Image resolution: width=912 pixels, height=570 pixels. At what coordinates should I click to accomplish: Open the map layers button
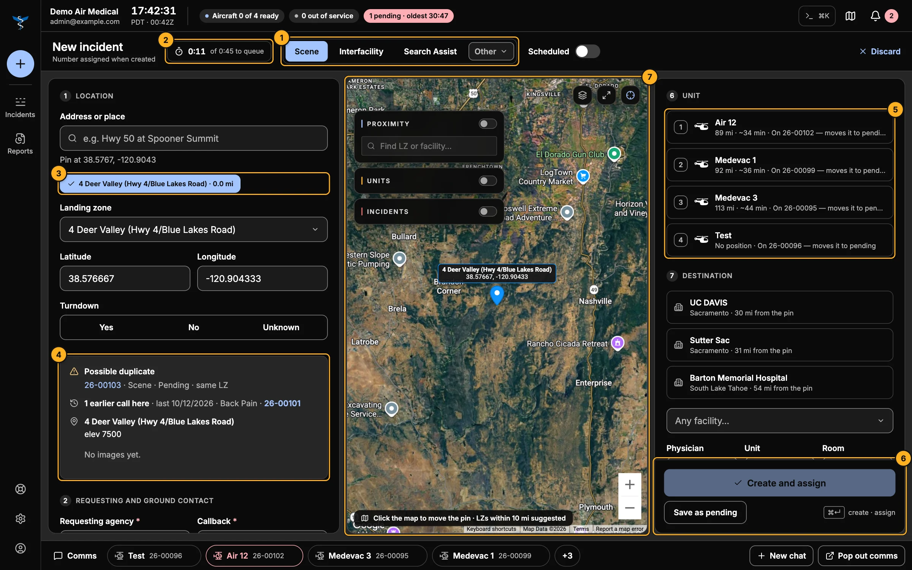click(583, 95)
